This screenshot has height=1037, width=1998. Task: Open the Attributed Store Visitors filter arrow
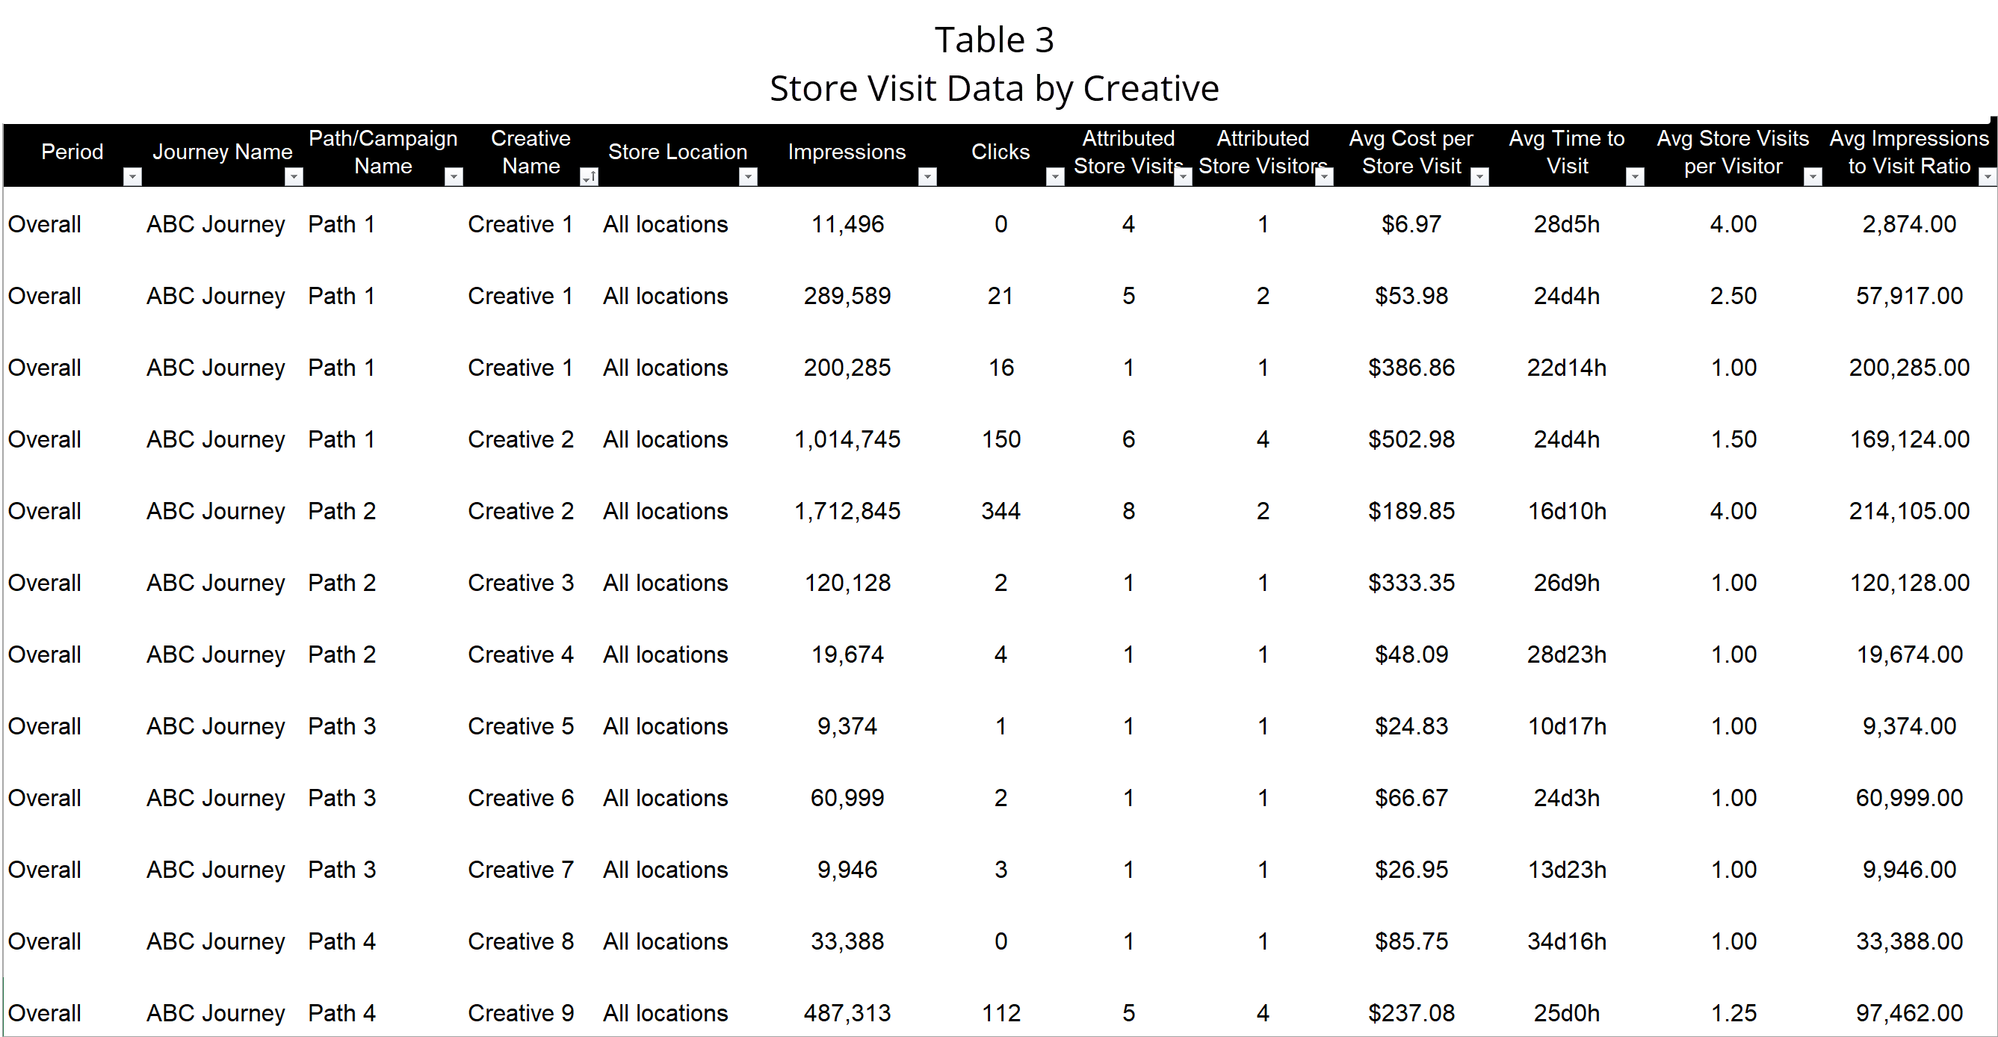click(x=1325, y=177)
